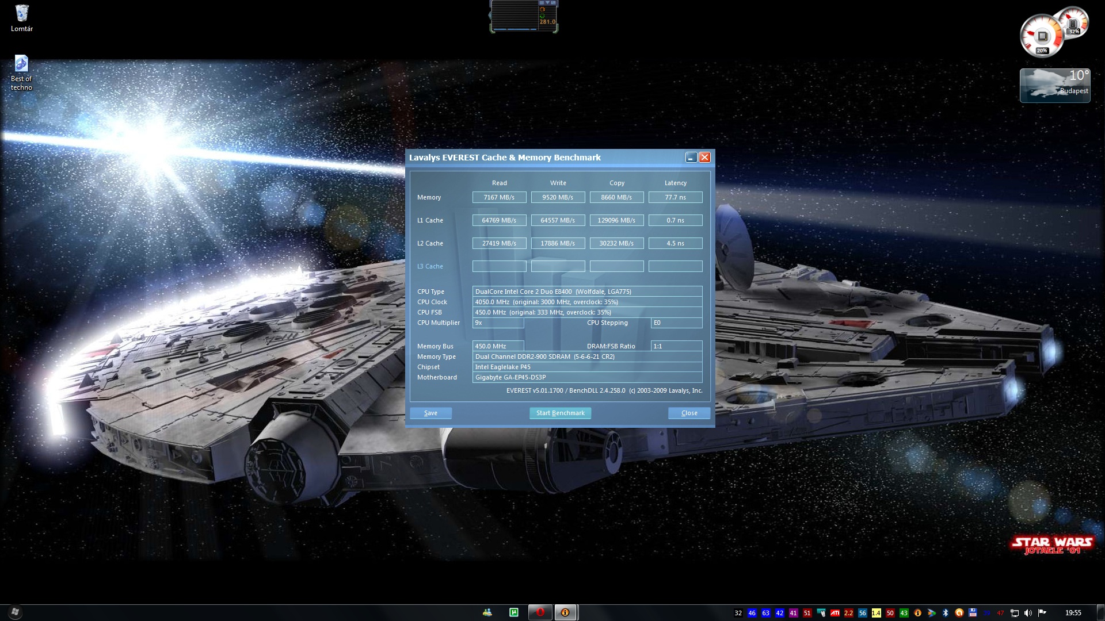
Task: Click the L2 Cache Latency value 4.5 ns
Action: pyautogui.click(x=675, y=243)
